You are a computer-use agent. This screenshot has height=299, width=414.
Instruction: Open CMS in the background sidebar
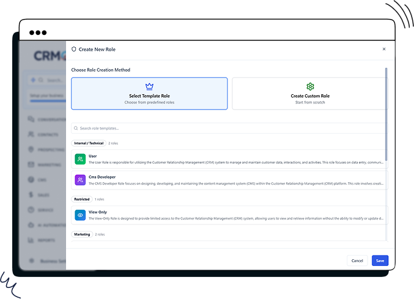click(37, 180)
